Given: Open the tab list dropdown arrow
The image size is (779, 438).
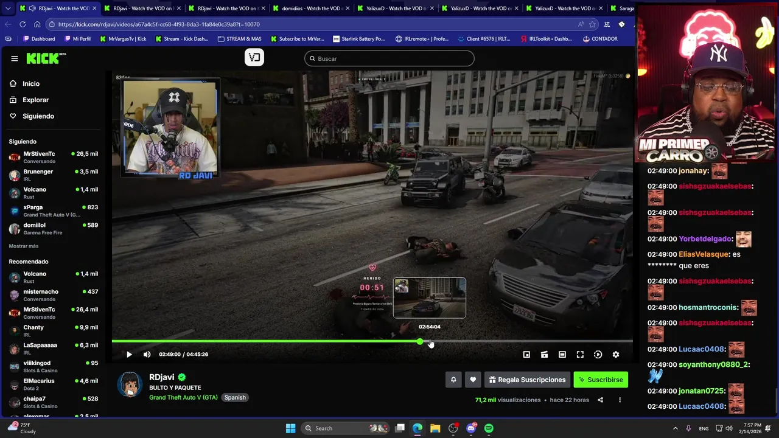Looking at the screenshot, I should tap(7, 8).
